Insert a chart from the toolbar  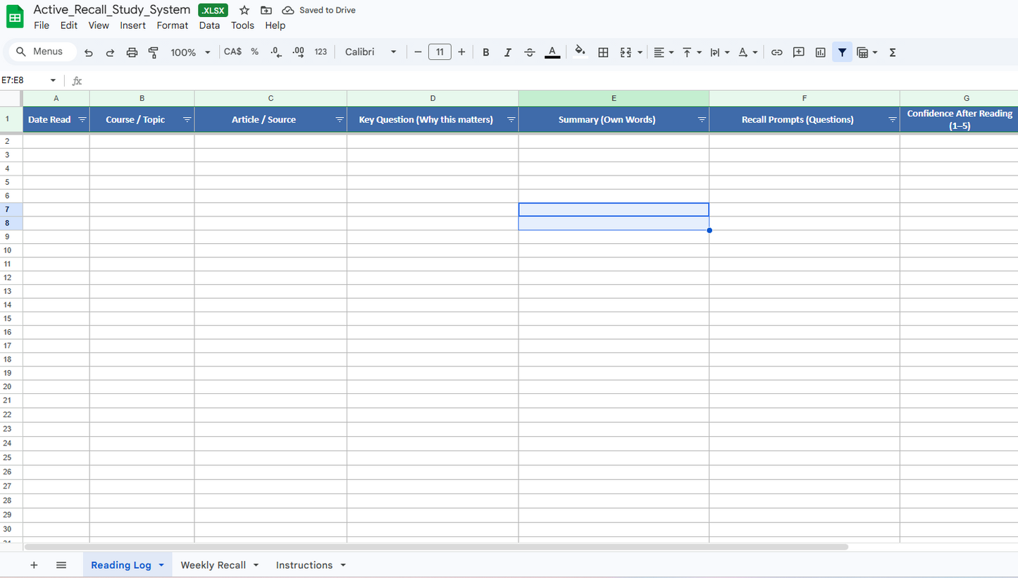coord(820,52)
